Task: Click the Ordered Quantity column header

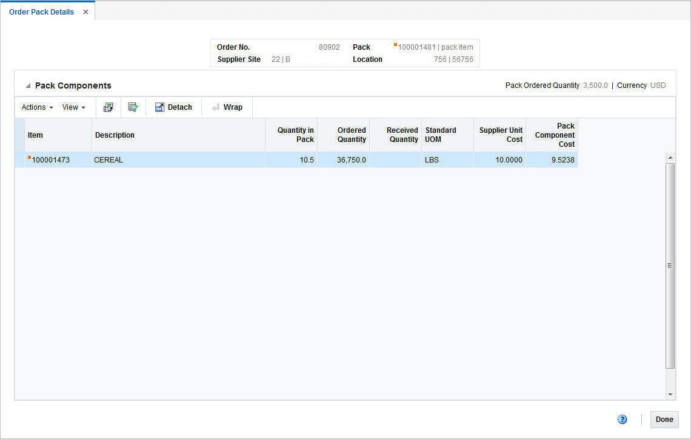Action: pos(343,135)
